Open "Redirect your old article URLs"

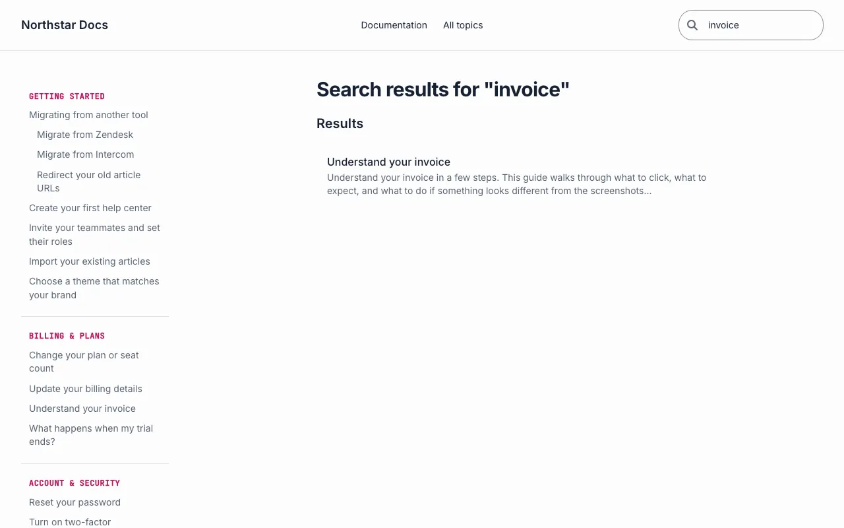pos(89,181)
